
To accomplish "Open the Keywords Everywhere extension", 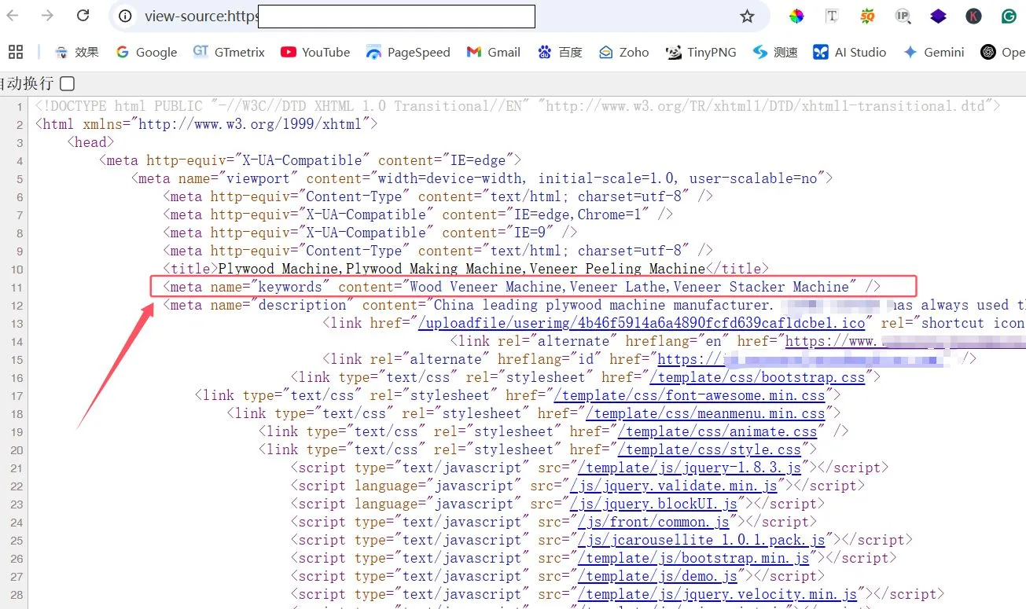I will 973,15.
